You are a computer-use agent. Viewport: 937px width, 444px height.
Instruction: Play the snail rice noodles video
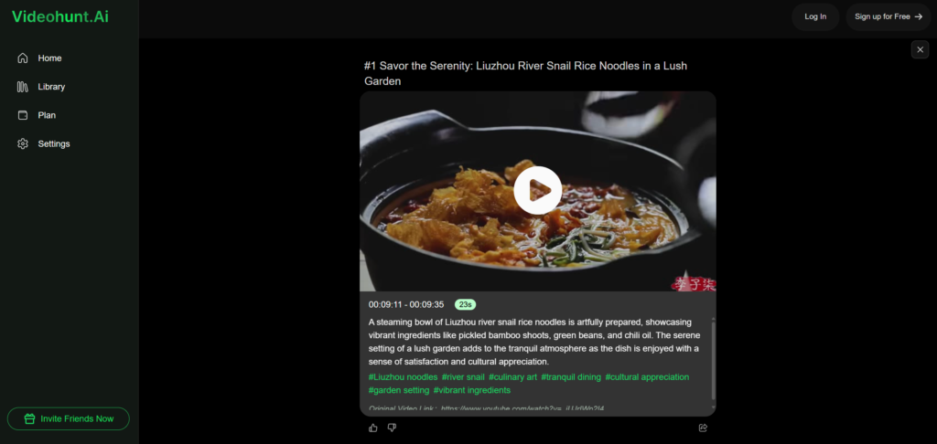coord(538,190)
